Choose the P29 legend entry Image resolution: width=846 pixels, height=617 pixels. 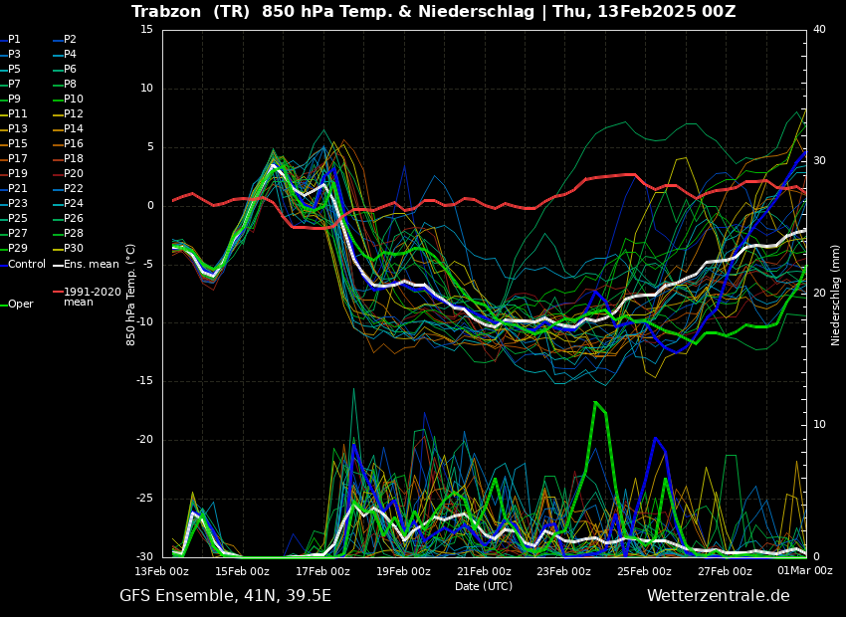17,248
